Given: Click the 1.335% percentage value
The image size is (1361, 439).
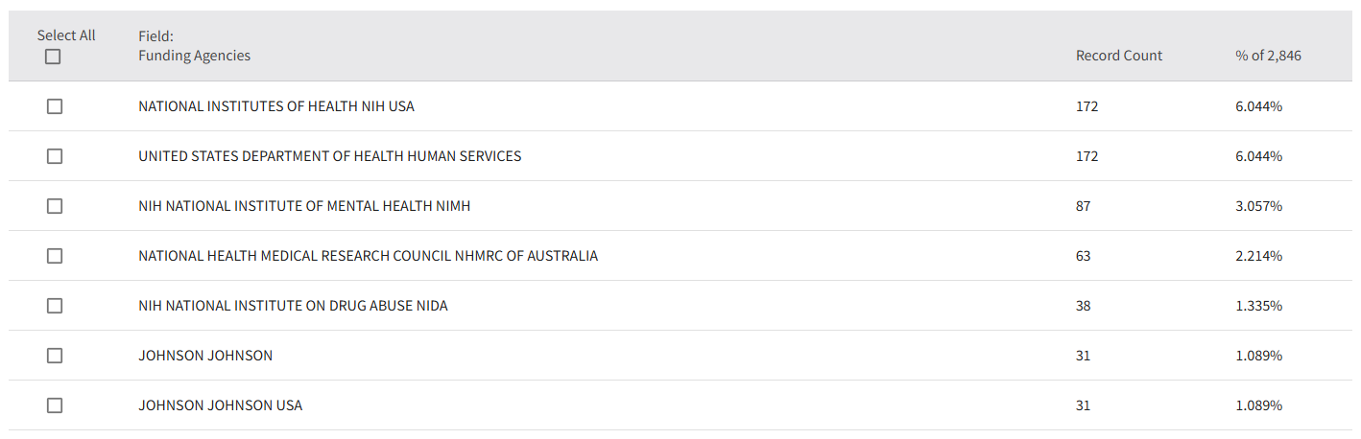Looking at the screenshot, I should 1258,306.
